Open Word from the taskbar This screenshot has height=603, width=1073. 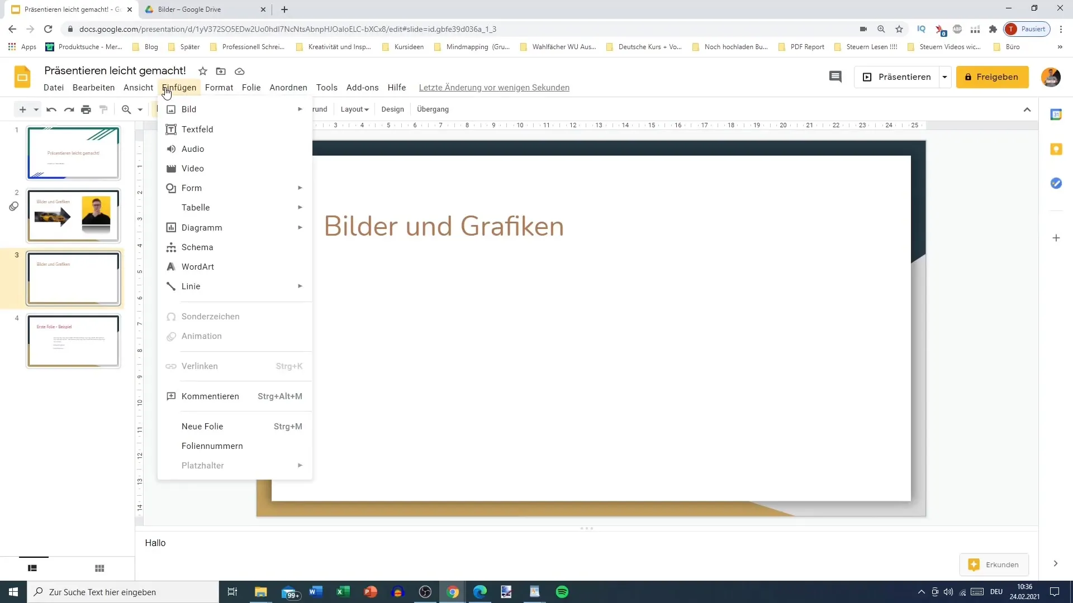[316, 592]
